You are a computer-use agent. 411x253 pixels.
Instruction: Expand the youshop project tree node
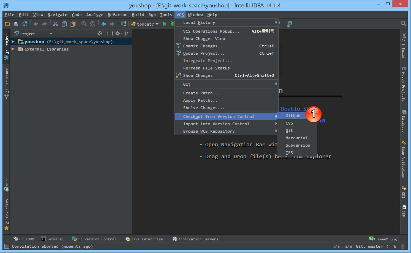tap(13, 42)
